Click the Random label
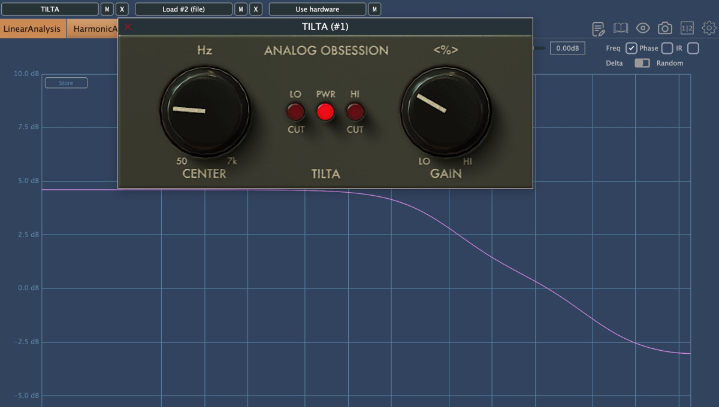The width and height of the screenshot is (719, 407). point(670,63)
